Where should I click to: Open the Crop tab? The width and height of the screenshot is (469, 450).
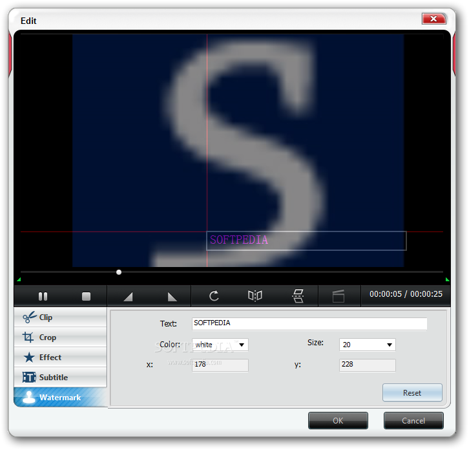pos(60,337)
